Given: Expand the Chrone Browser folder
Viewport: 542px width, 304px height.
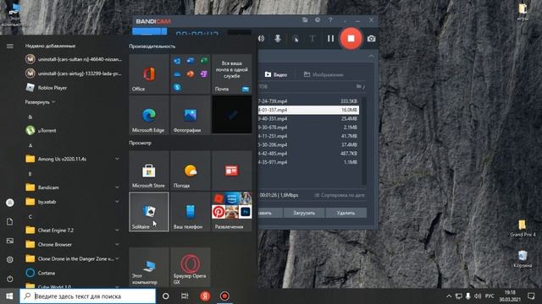Looking at the screenshot, I should [x=74, y=244].
